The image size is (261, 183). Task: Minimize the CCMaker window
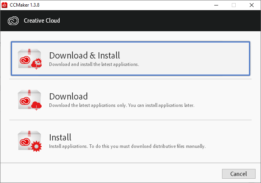tap(216, 5)
